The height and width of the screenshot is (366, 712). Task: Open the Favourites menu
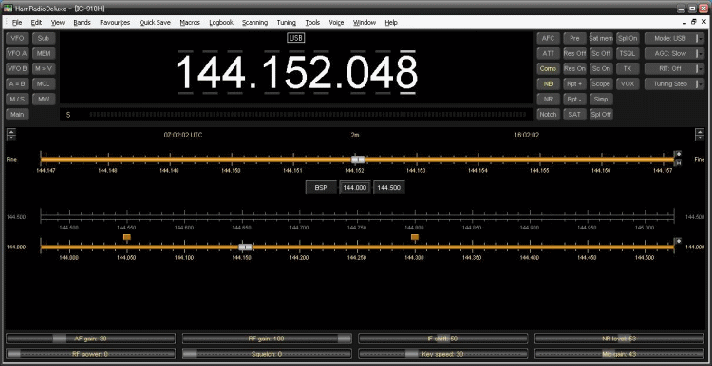(x=115, y=22)
